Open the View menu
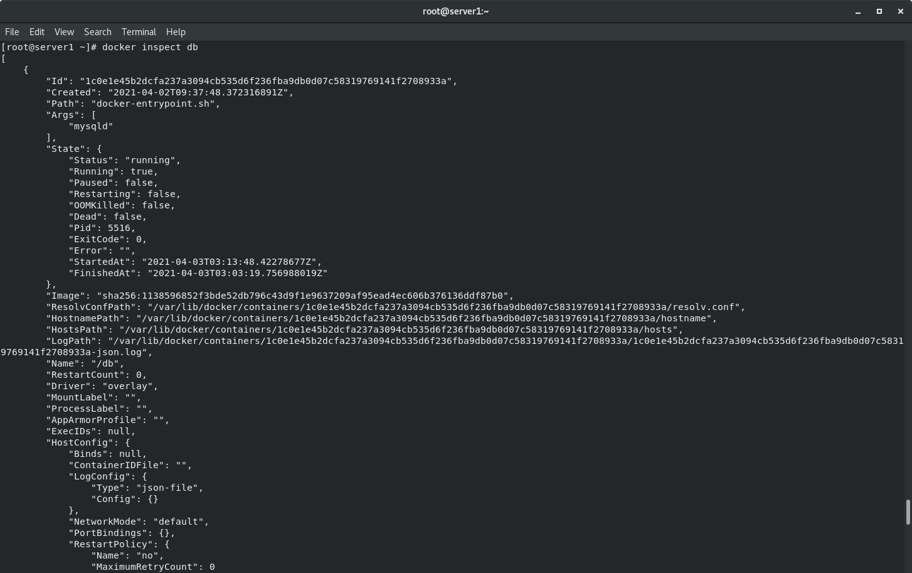 (x=64, y=32)
